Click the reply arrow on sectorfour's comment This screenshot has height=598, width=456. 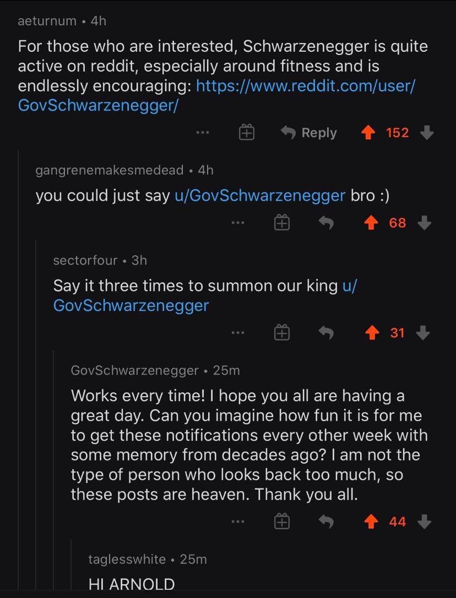(327, 332)
